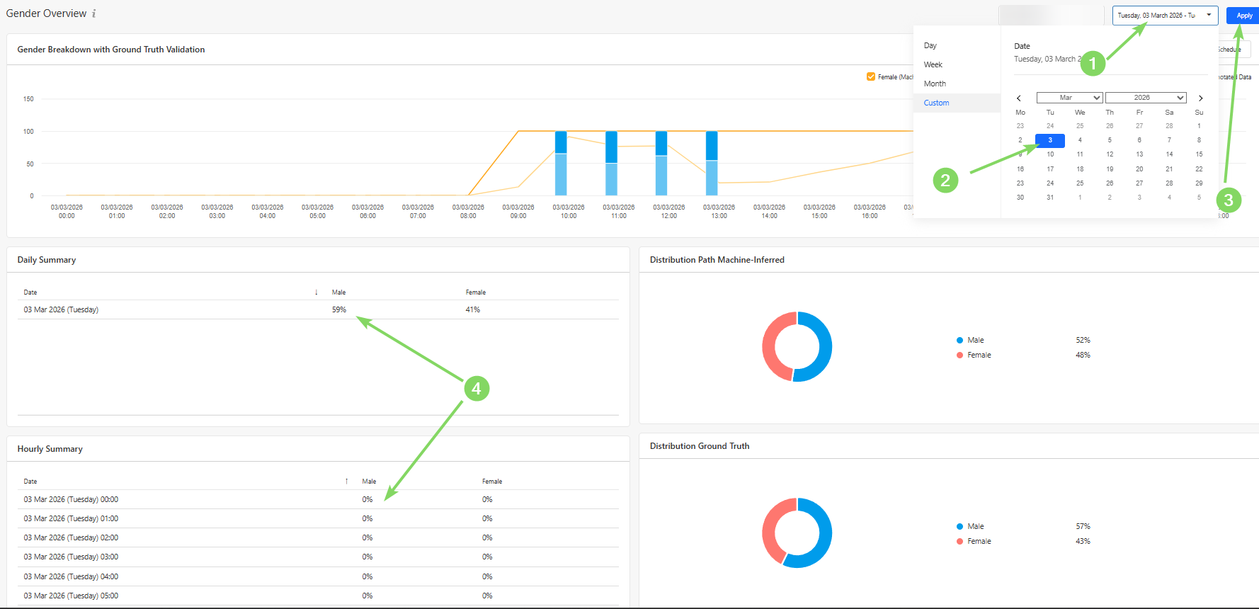Screen dimensions: 1259x609
Task: Click Female legend dot in Machine-Inferred chart
Action: (959, 355)
